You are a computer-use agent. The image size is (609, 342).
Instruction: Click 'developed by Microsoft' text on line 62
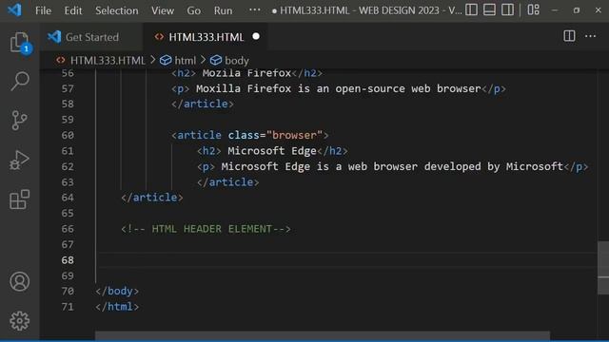[x=493, y=167]
